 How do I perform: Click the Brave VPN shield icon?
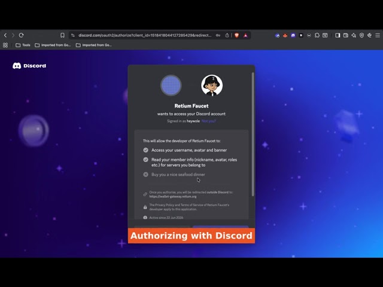pos(361,35)
